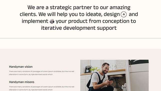
Task: Click the small round photo beside "implement"
Action: tap(52, 21)
